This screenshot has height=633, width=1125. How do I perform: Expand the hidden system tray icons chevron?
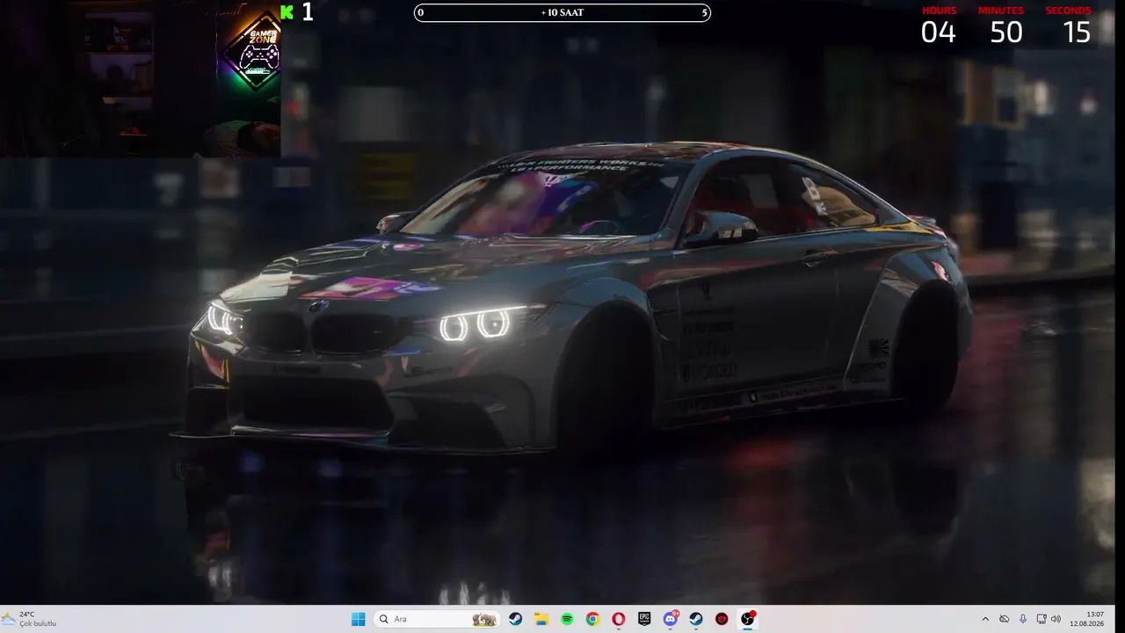pyautogui.click(x=985, y=619)
